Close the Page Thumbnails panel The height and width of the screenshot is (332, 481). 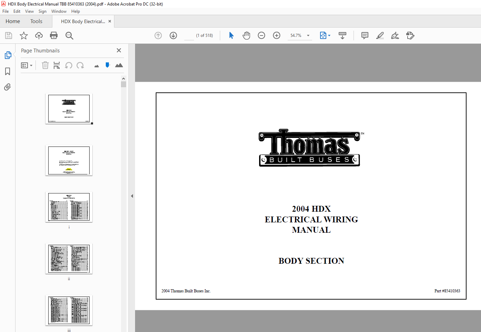(119, 50)
